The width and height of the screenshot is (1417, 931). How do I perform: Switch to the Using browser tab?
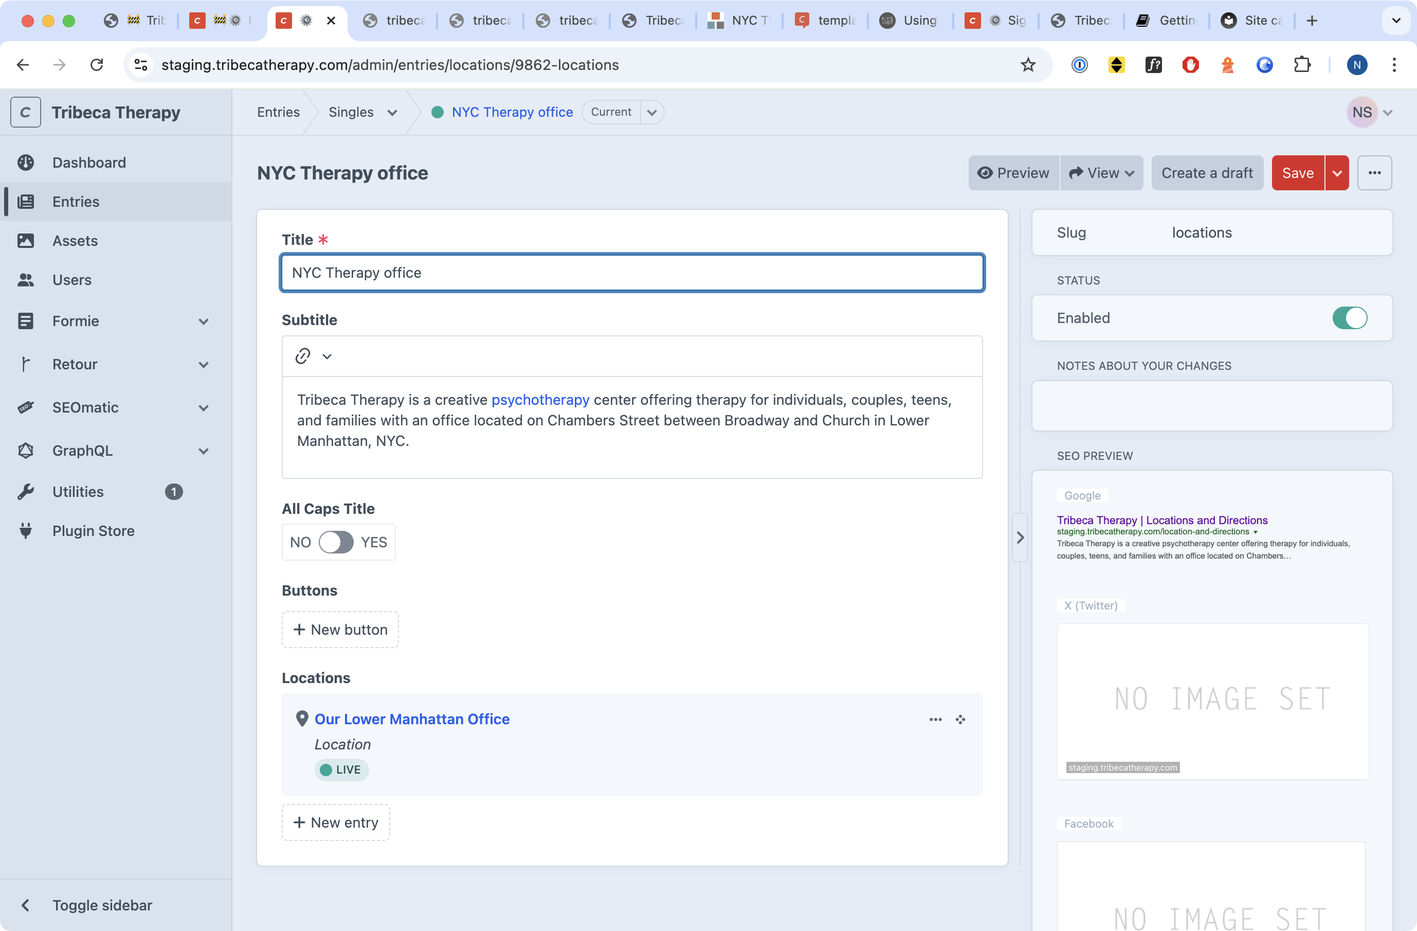[909, 20]
